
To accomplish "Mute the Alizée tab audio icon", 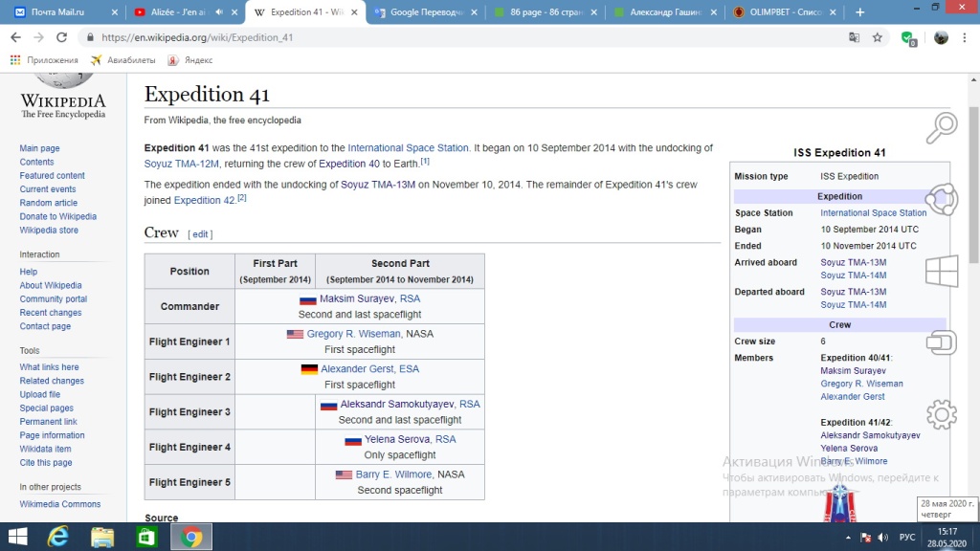I will (219, 11).
